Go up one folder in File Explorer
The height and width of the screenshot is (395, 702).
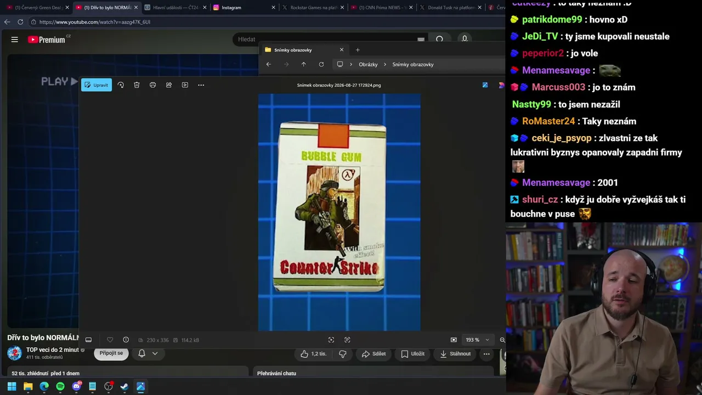303,64
